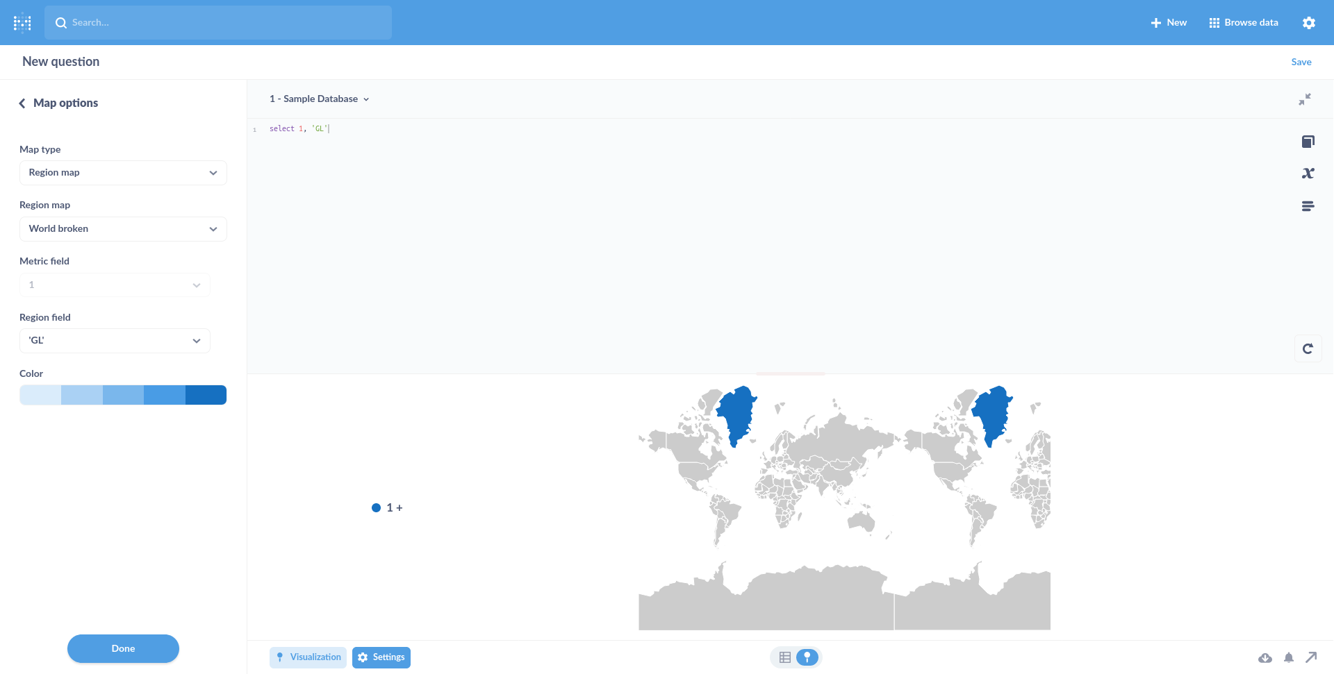The image size is (1334, 674).
Task: Open the SQL variables sidebar
Action: click(x=1309, y=173)
